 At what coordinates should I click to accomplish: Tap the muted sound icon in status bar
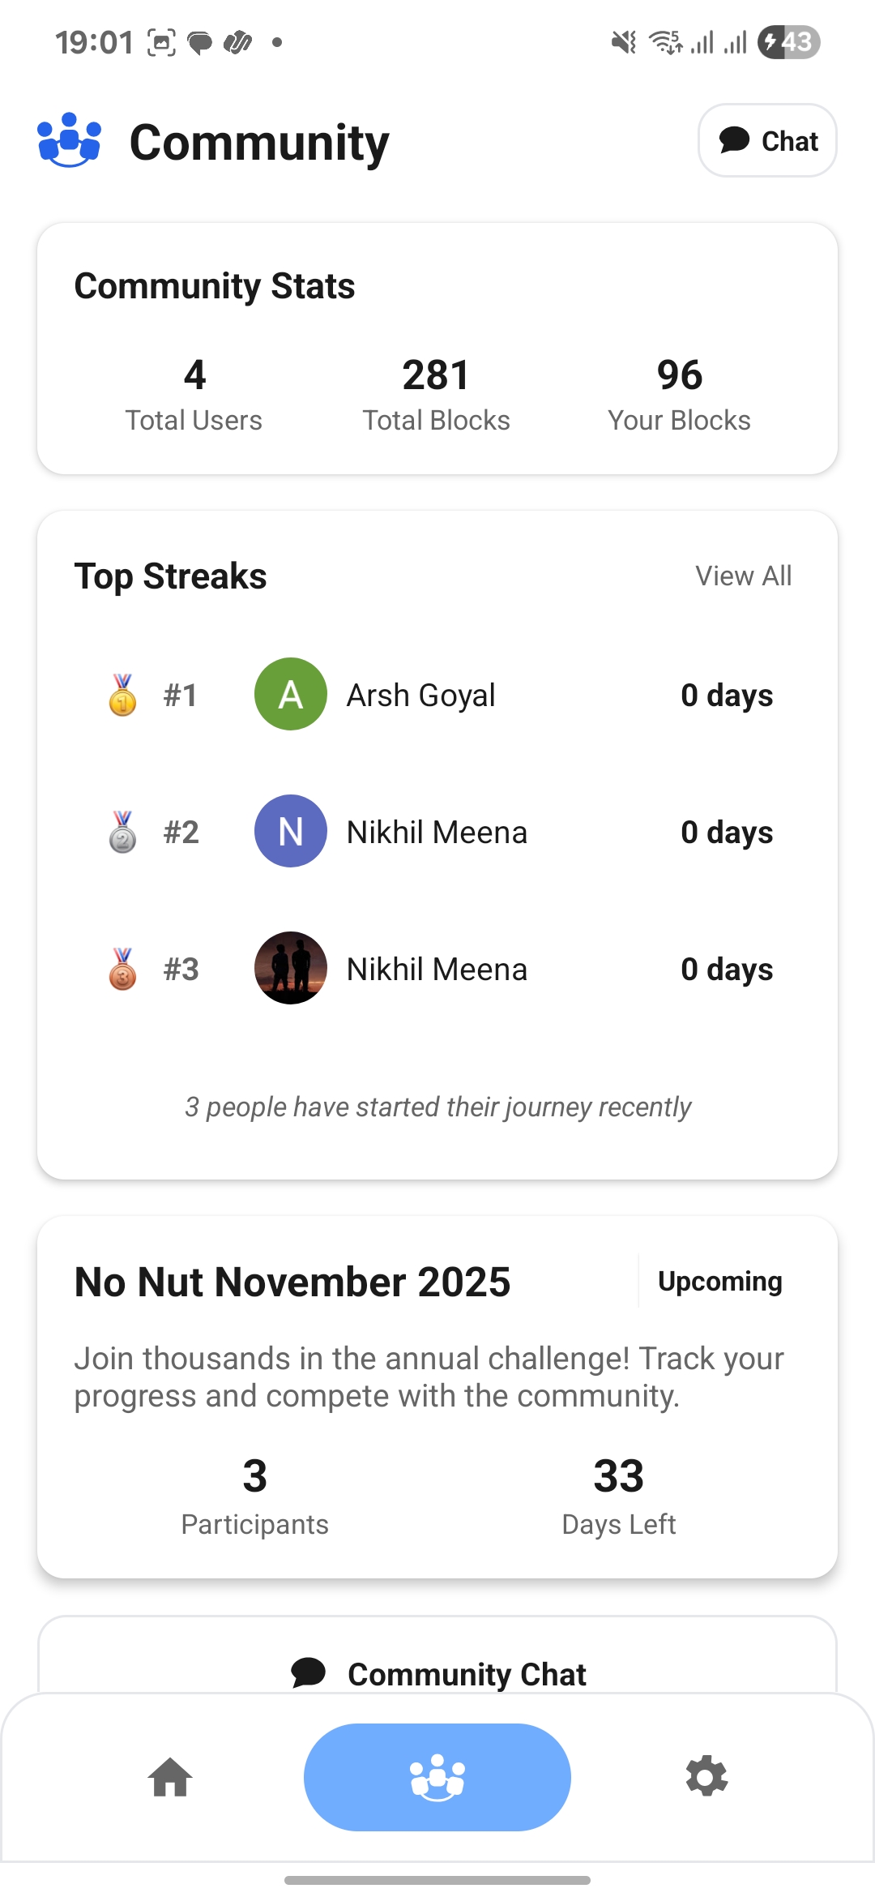[x=623, y=42]
